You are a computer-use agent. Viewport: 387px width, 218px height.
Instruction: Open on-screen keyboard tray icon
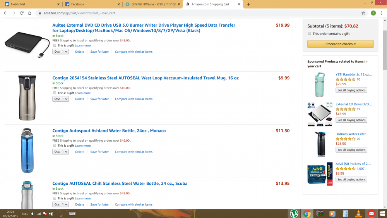pos(72,214)
